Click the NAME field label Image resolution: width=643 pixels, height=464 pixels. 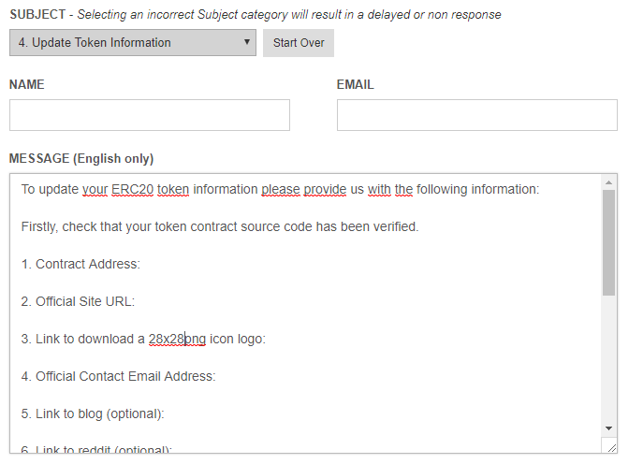(x=27, y=85)
